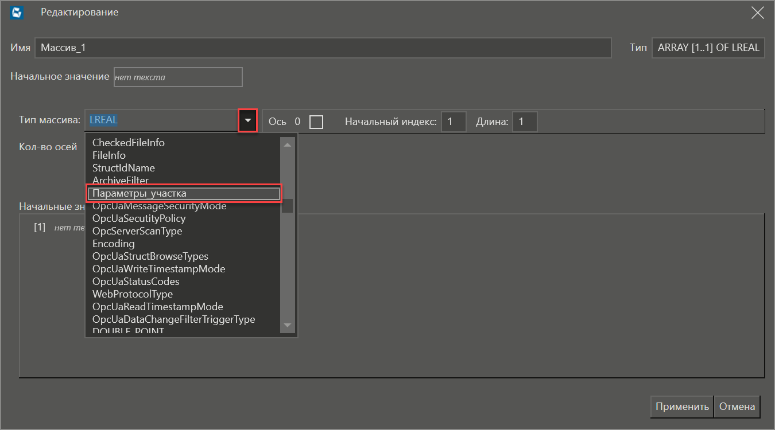Toggle the Ось 0 checkbox
775x430 pixels.
click(x=316, y=122)
